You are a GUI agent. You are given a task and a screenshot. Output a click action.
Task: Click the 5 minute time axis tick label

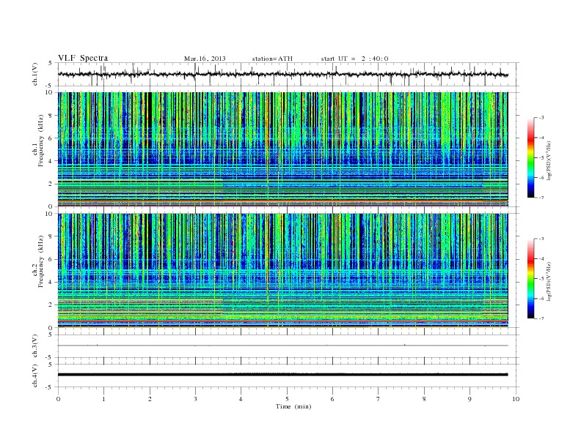click(287, 399)
